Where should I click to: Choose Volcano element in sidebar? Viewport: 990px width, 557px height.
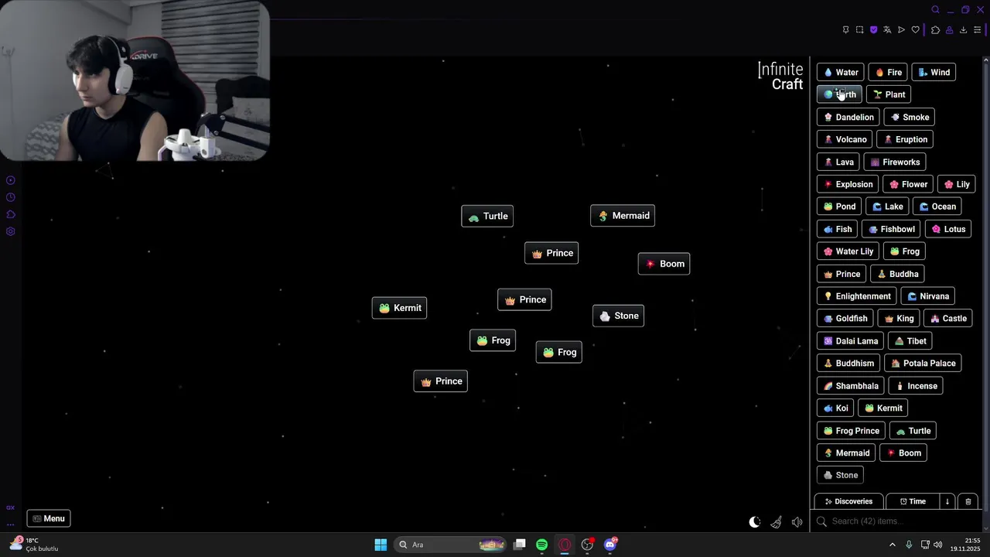pos(845,139)
